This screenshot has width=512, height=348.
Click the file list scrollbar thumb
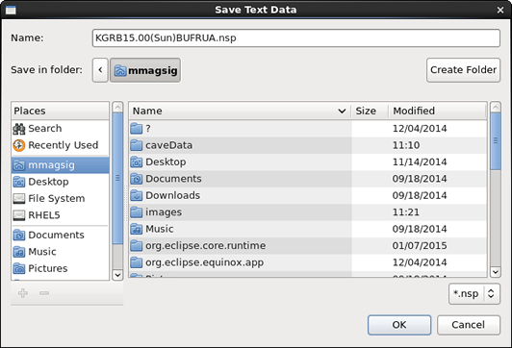pos(496,141)
